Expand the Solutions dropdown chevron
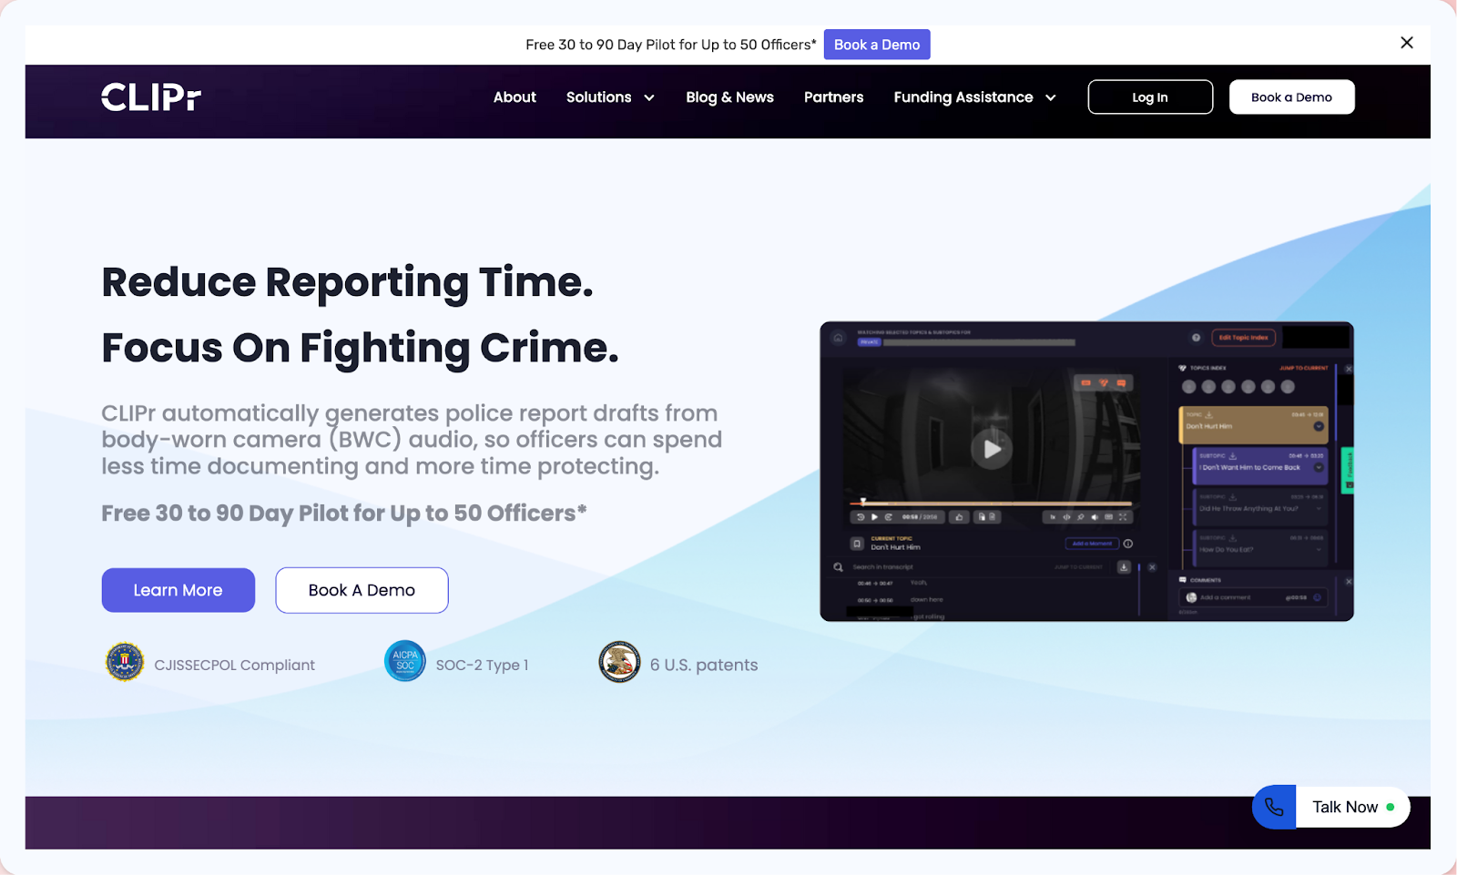This screenshot has width=1457, height=875. 649,98
